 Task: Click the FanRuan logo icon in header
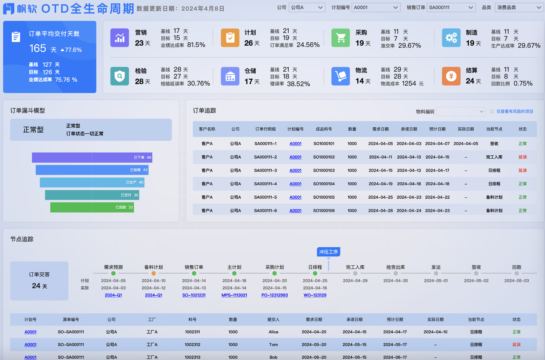tap(9, 9)
